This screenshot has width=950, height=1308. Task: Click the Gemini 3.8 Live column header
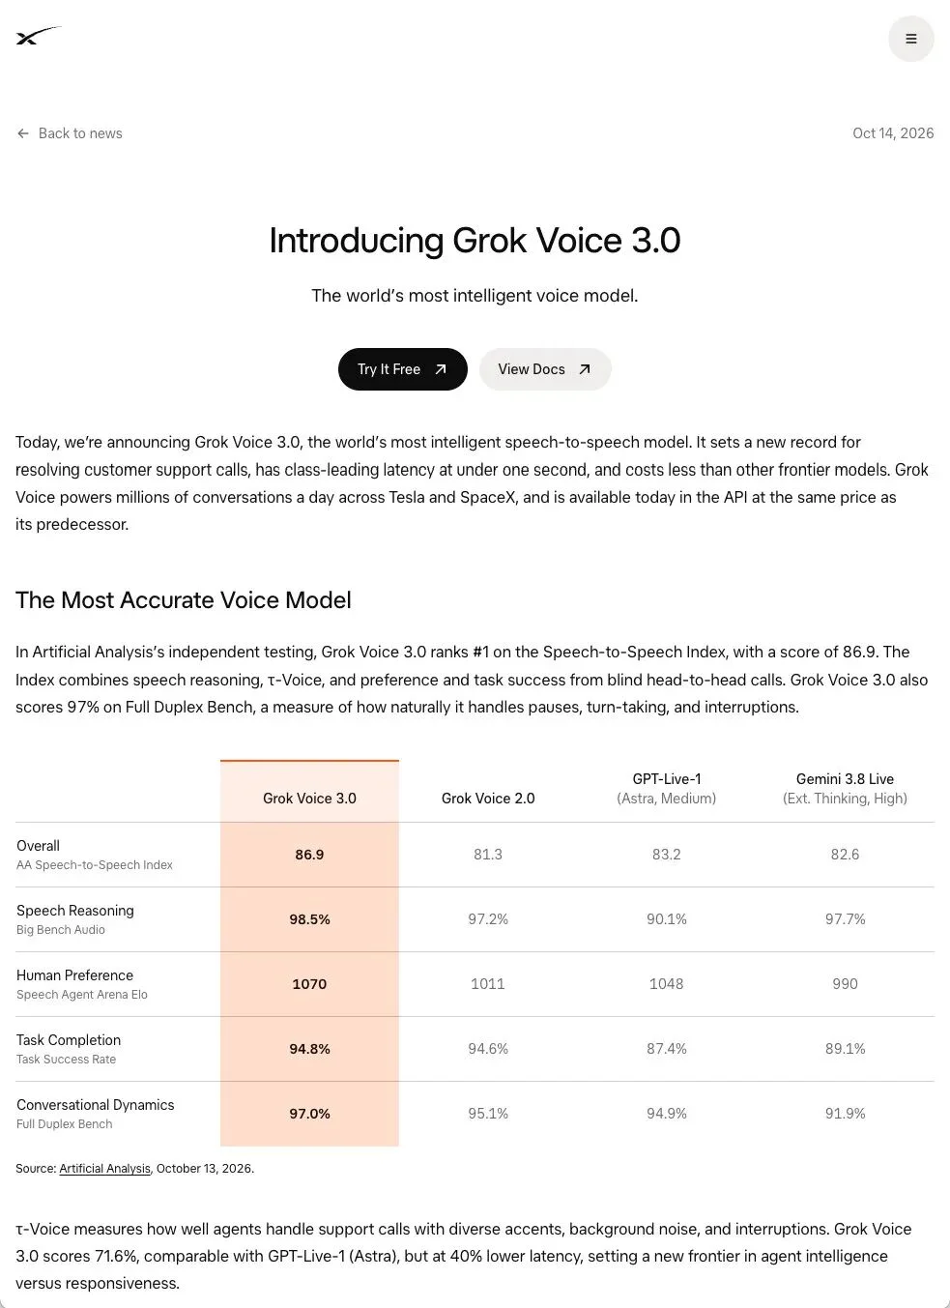tap(845, 789)
